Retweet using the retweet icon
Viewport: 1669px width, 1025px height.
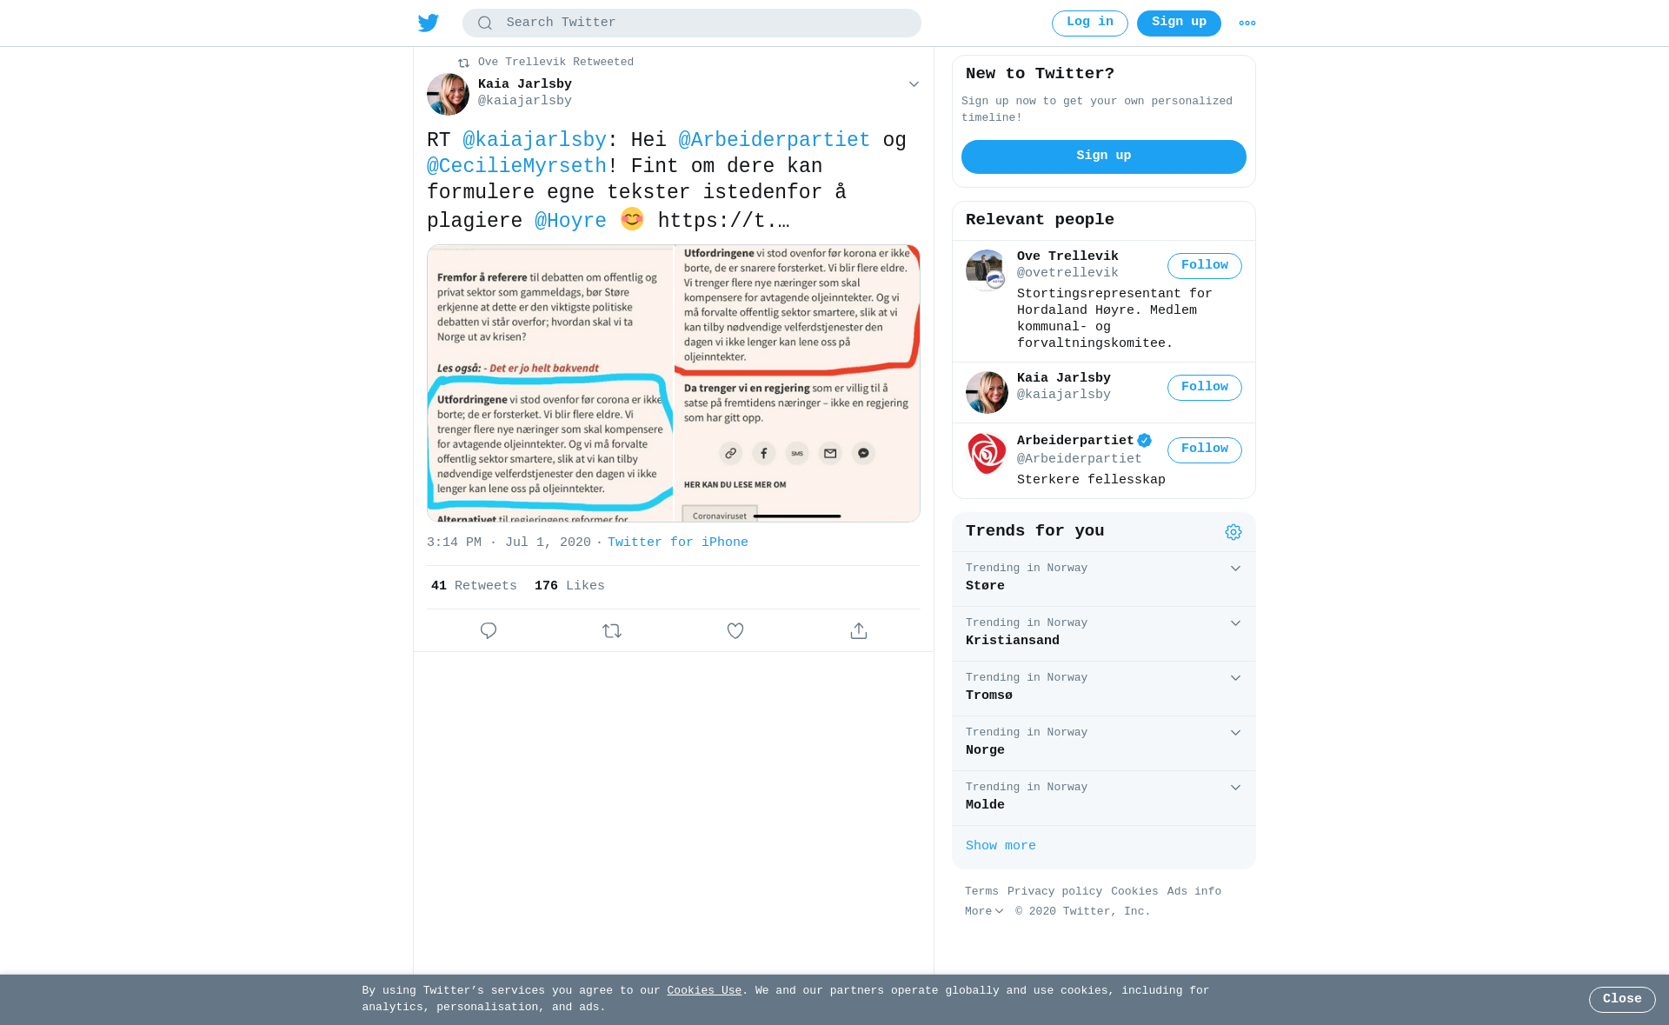612,631
